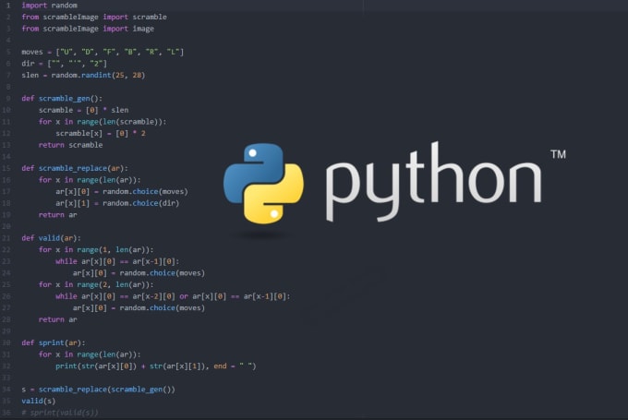
Task: Click the large "python" wordmark
Action: tap(433, 182)
